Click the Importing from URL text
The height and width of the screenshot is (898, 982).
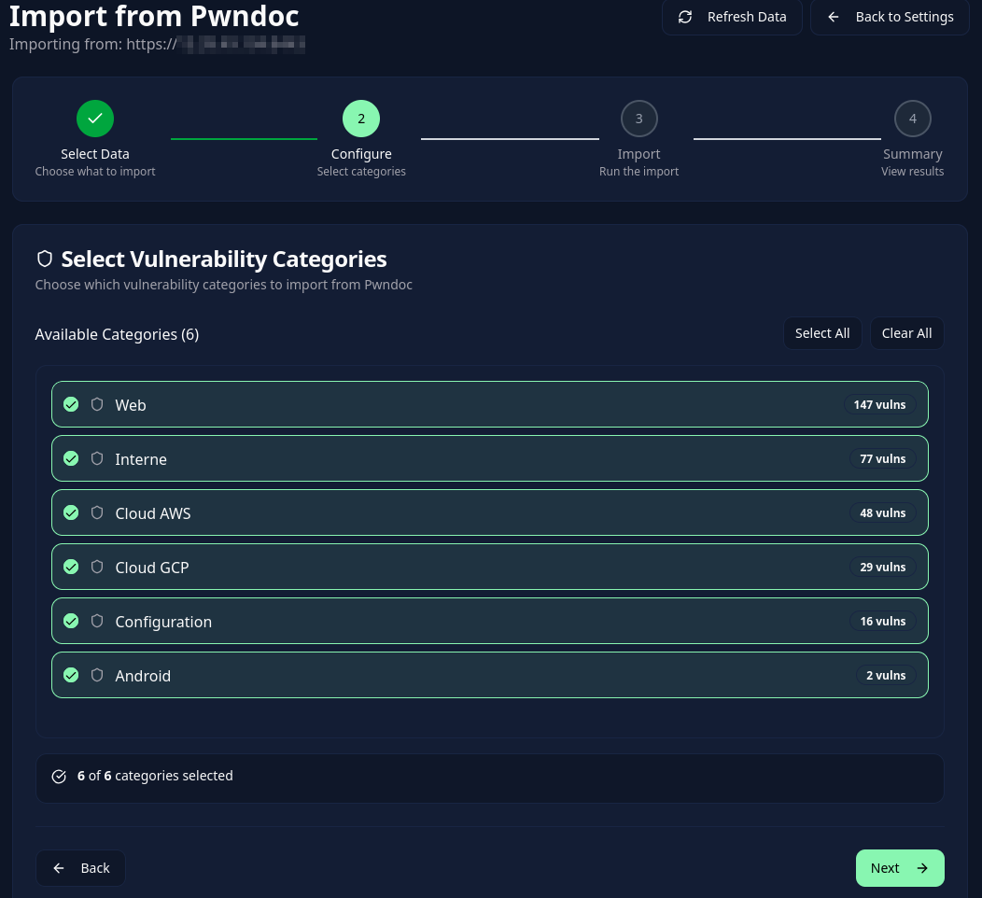point(157,45)
